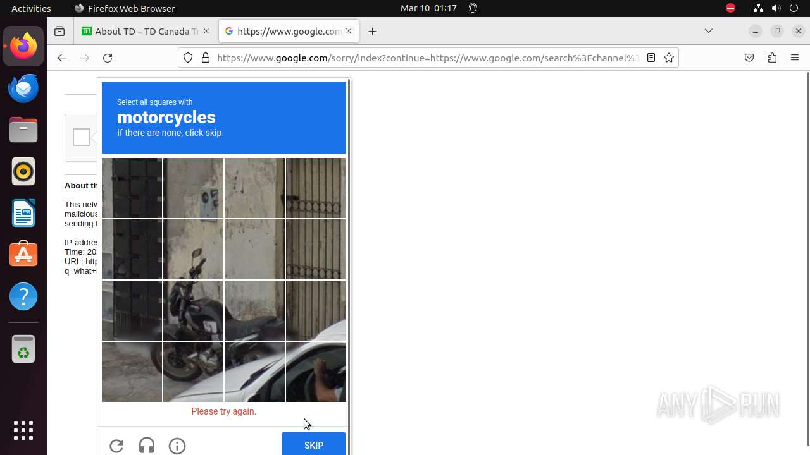810x455 pixels.
Task: Open Activities overview
Action: pos(31,8)
